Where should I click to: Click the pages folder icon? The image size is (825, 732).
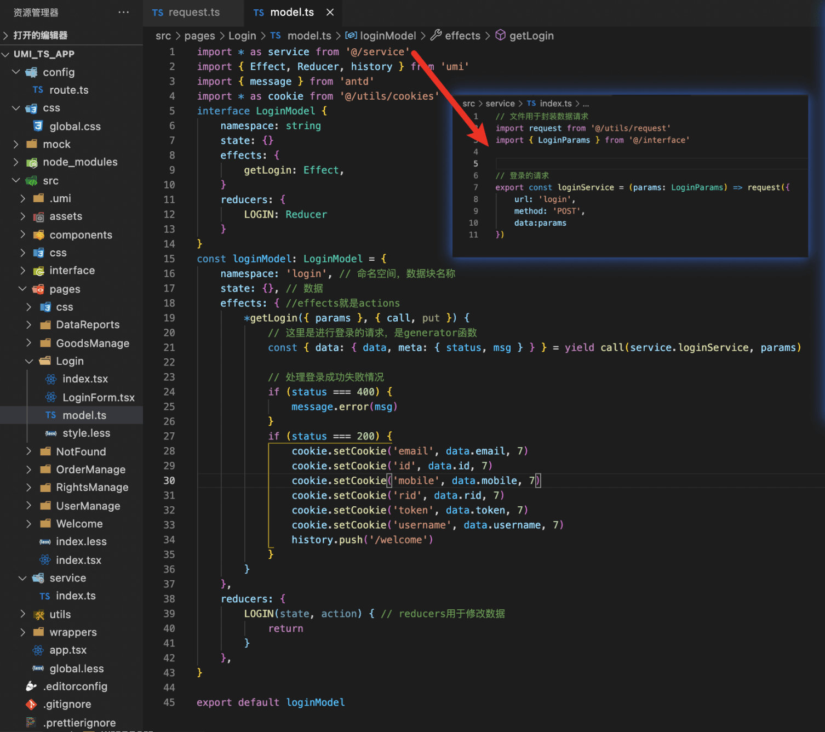click(38, 289)
